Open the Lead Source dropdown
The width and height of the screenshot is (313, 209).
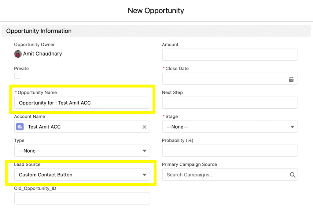click(x=82, y=175)
